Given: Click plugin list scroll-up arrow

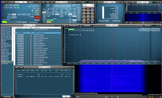Looking at the screenshot, I should coord(103,7).
